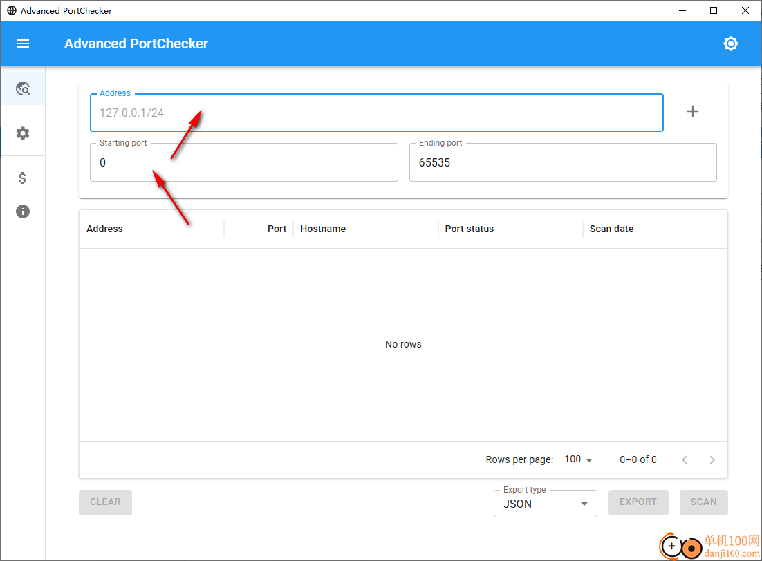This screenshot has width=762, height=561.
Task: Select the Ending port field
Action: 563,162
